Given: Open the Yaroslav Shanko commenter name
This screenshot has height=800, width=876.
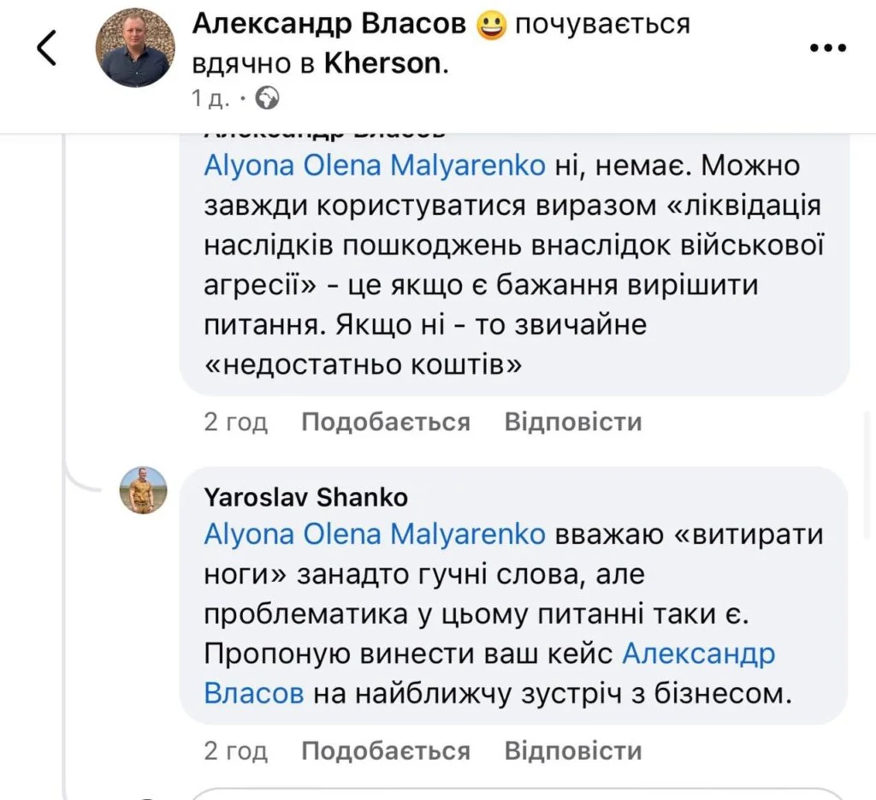Looking at the screenshot, I should click(306, 497).
